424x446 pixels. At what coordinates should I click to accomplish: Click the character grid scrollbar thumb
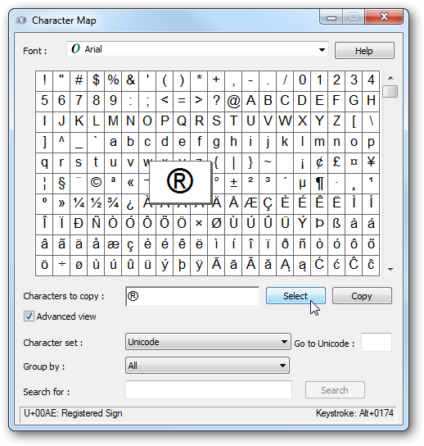[x=390, y=91]
